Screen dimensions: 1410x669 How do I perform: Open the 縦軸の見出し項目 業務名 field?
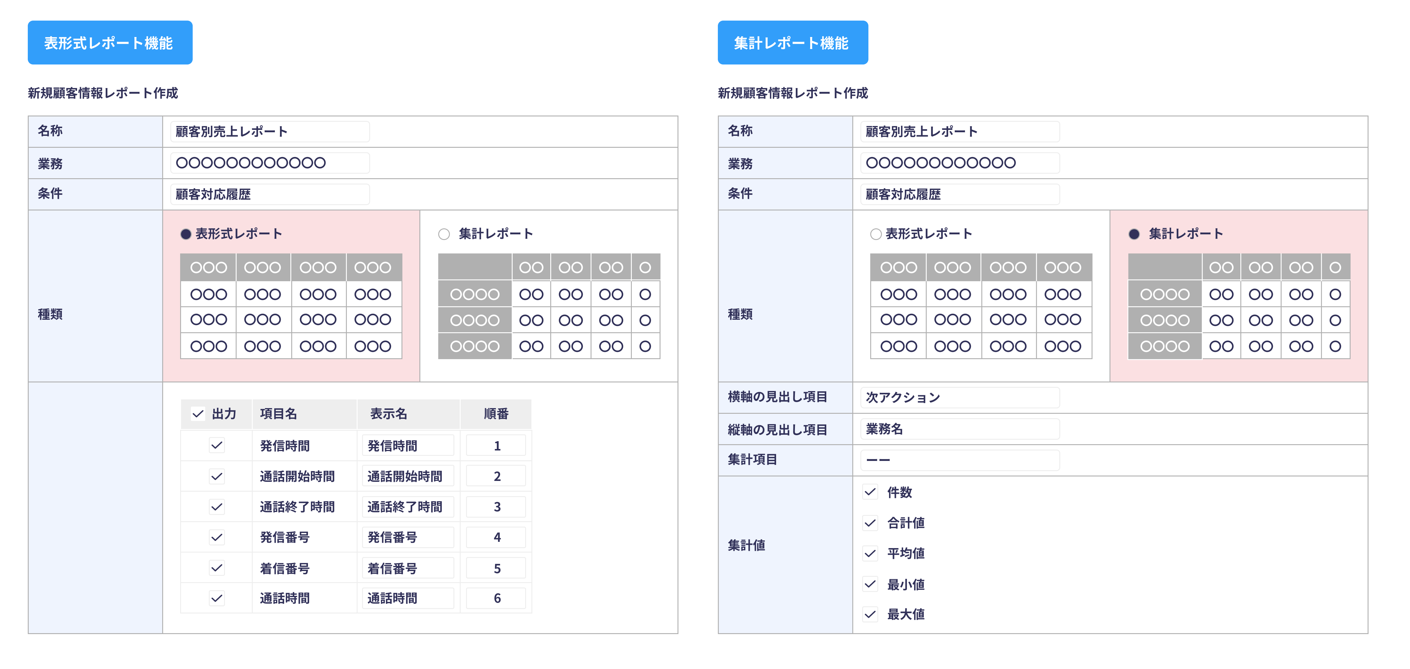pyautogui.click(x=960, y=429)
